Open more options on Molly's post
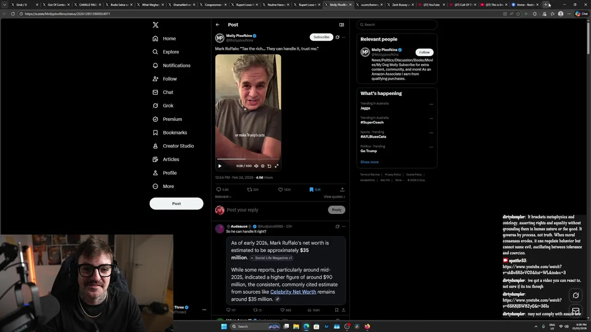The image size is (591, 332). coord(344,37)
